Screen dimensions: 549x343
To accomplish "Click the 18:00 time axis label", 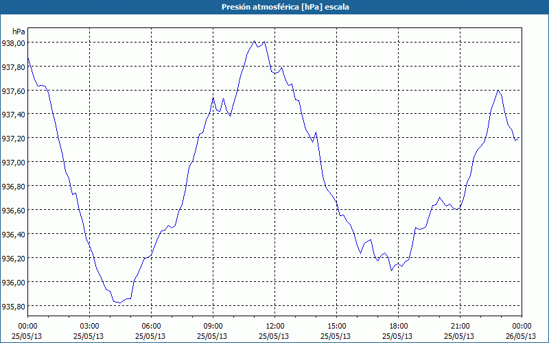I will (x=399, y=327).
